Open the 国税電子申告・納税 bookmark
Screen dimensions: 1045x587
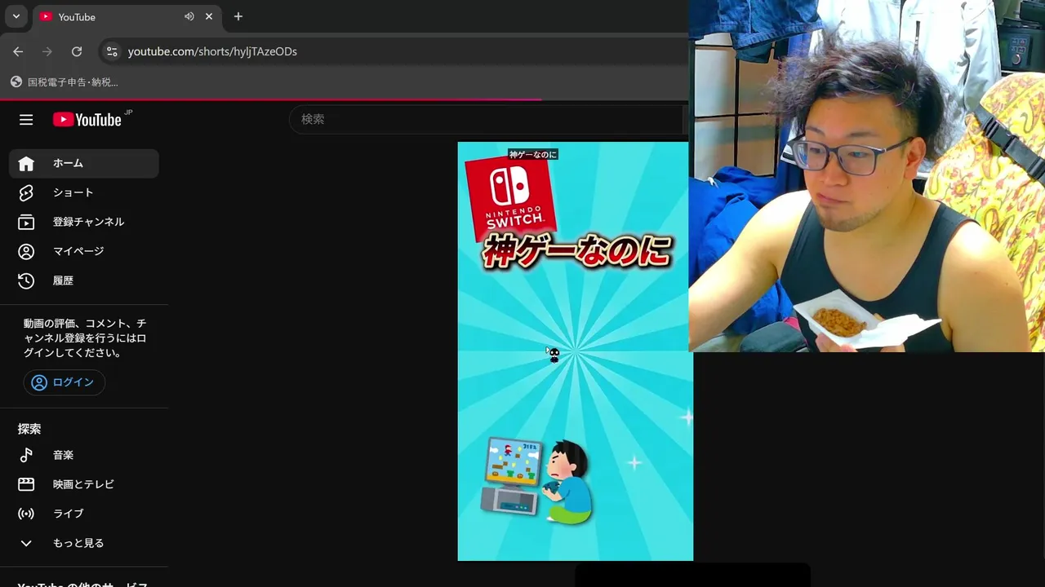64,82
